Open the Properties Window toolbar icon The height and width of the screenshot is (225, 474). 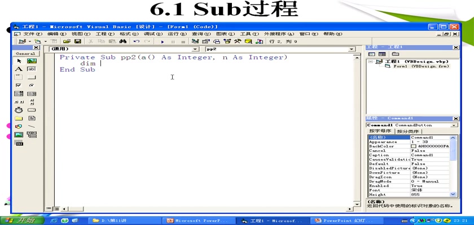tap(206, 42)
